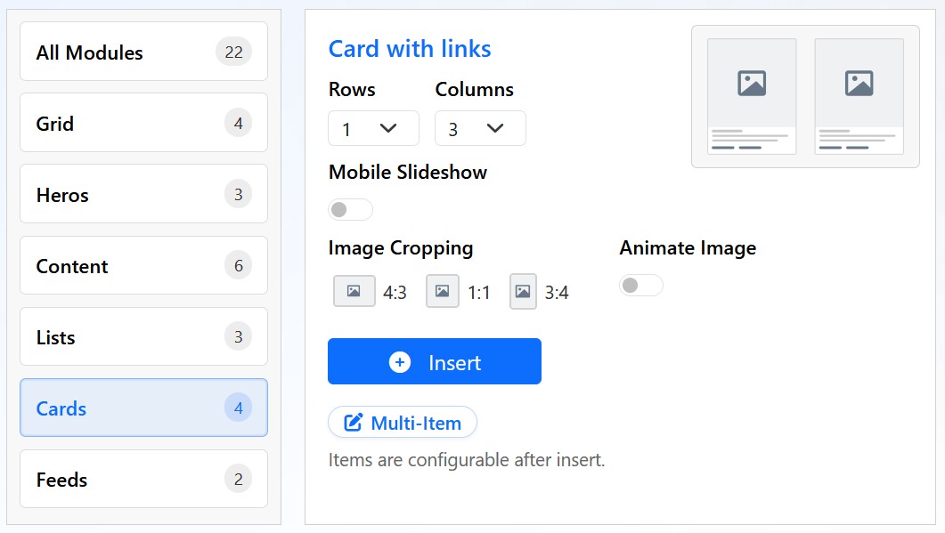Click the 2 count badge on Feeds
The width and height of the screenshot is (945, 533).
click(x=239, y=479)
